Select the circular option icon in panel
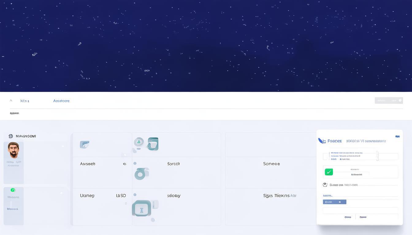 [325, 185]
